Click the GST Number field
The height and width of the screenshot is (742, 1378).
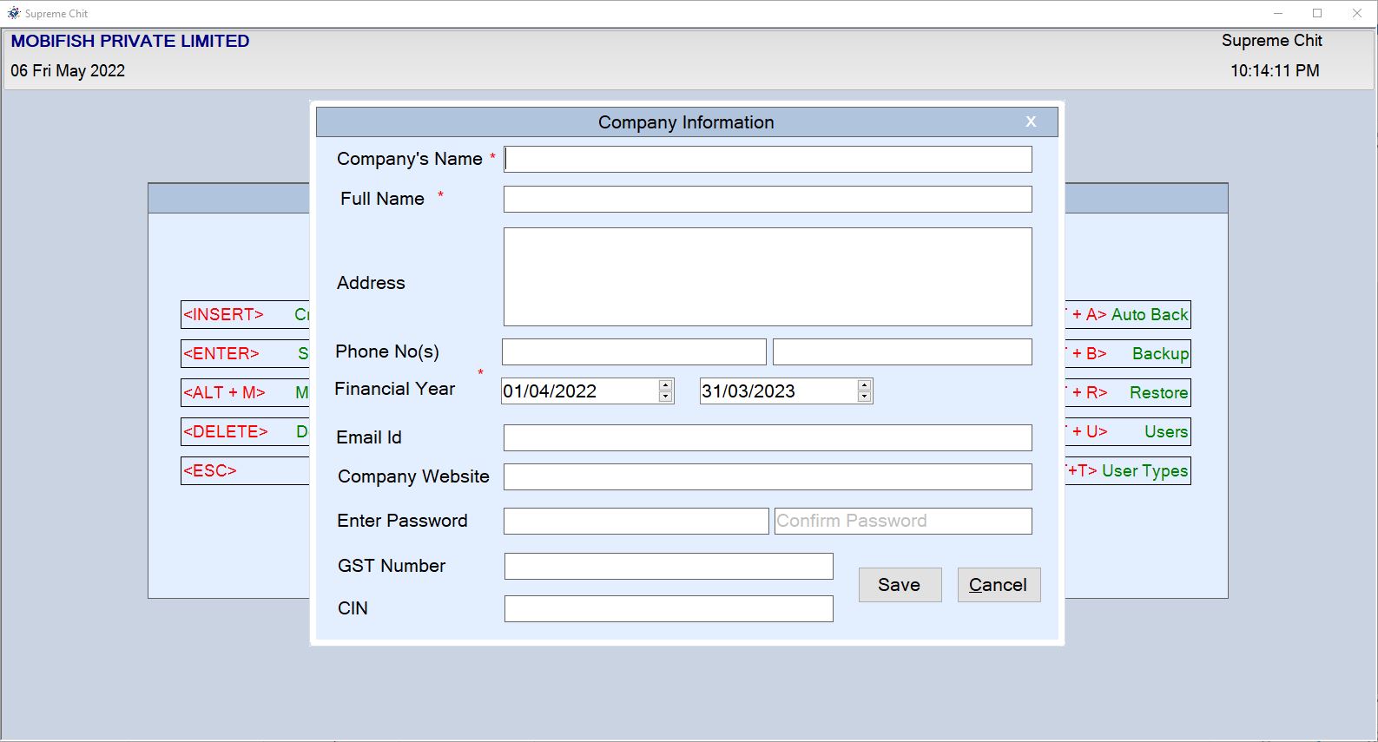coord(668,565)
